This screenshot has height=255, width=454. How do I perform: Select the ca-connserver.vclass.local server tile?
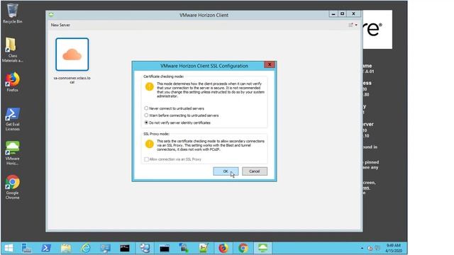click(72, 55)
